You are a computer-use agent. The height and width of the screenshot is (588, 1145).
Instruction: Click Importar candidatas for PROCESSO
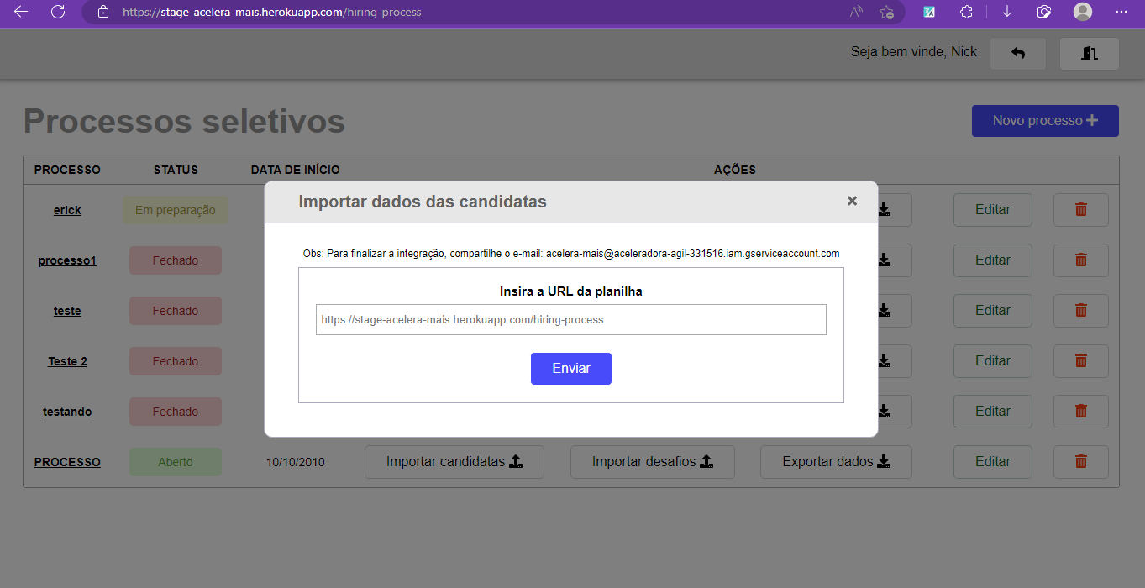point(454,461)
